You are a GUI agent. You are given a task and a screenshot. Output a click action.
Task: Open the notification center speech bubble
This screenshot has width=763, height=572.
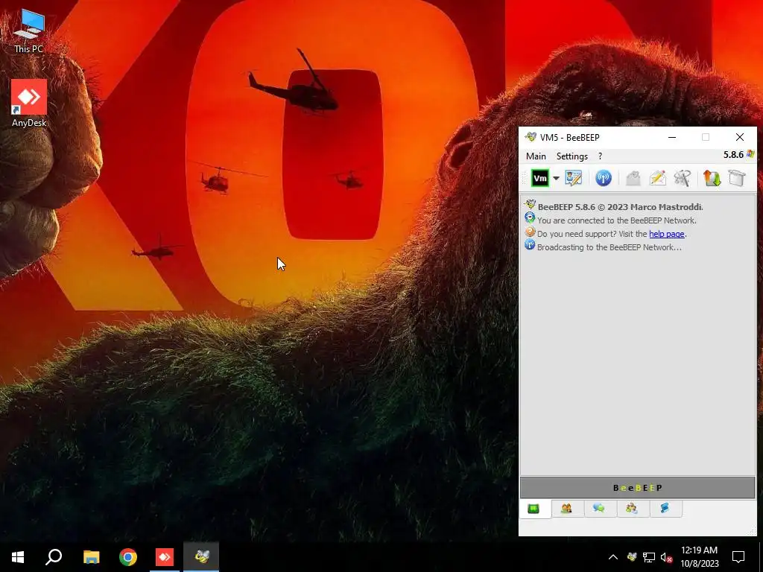point(738,557)
